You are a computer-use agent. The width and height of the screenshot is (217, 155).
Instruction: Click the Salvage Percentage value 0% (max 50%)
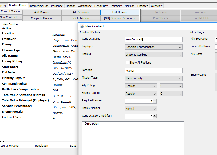[65, 107]
